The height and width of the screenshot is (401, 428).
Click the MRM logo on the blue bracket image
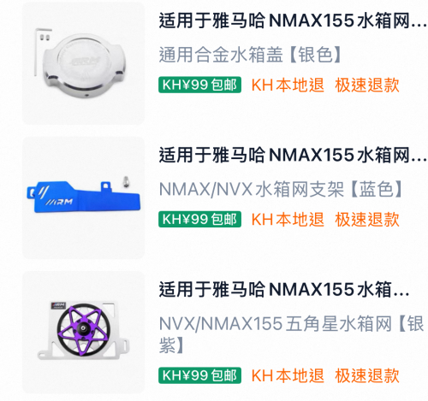tap(60, 202)
